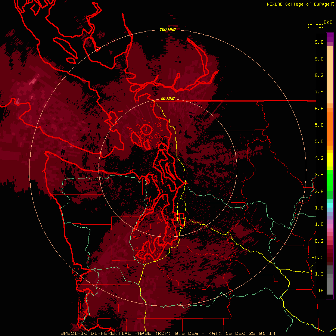Click the TH label on color scale
Image resolution: width=336 pixels, height=336 pixels.
[321, 291]
